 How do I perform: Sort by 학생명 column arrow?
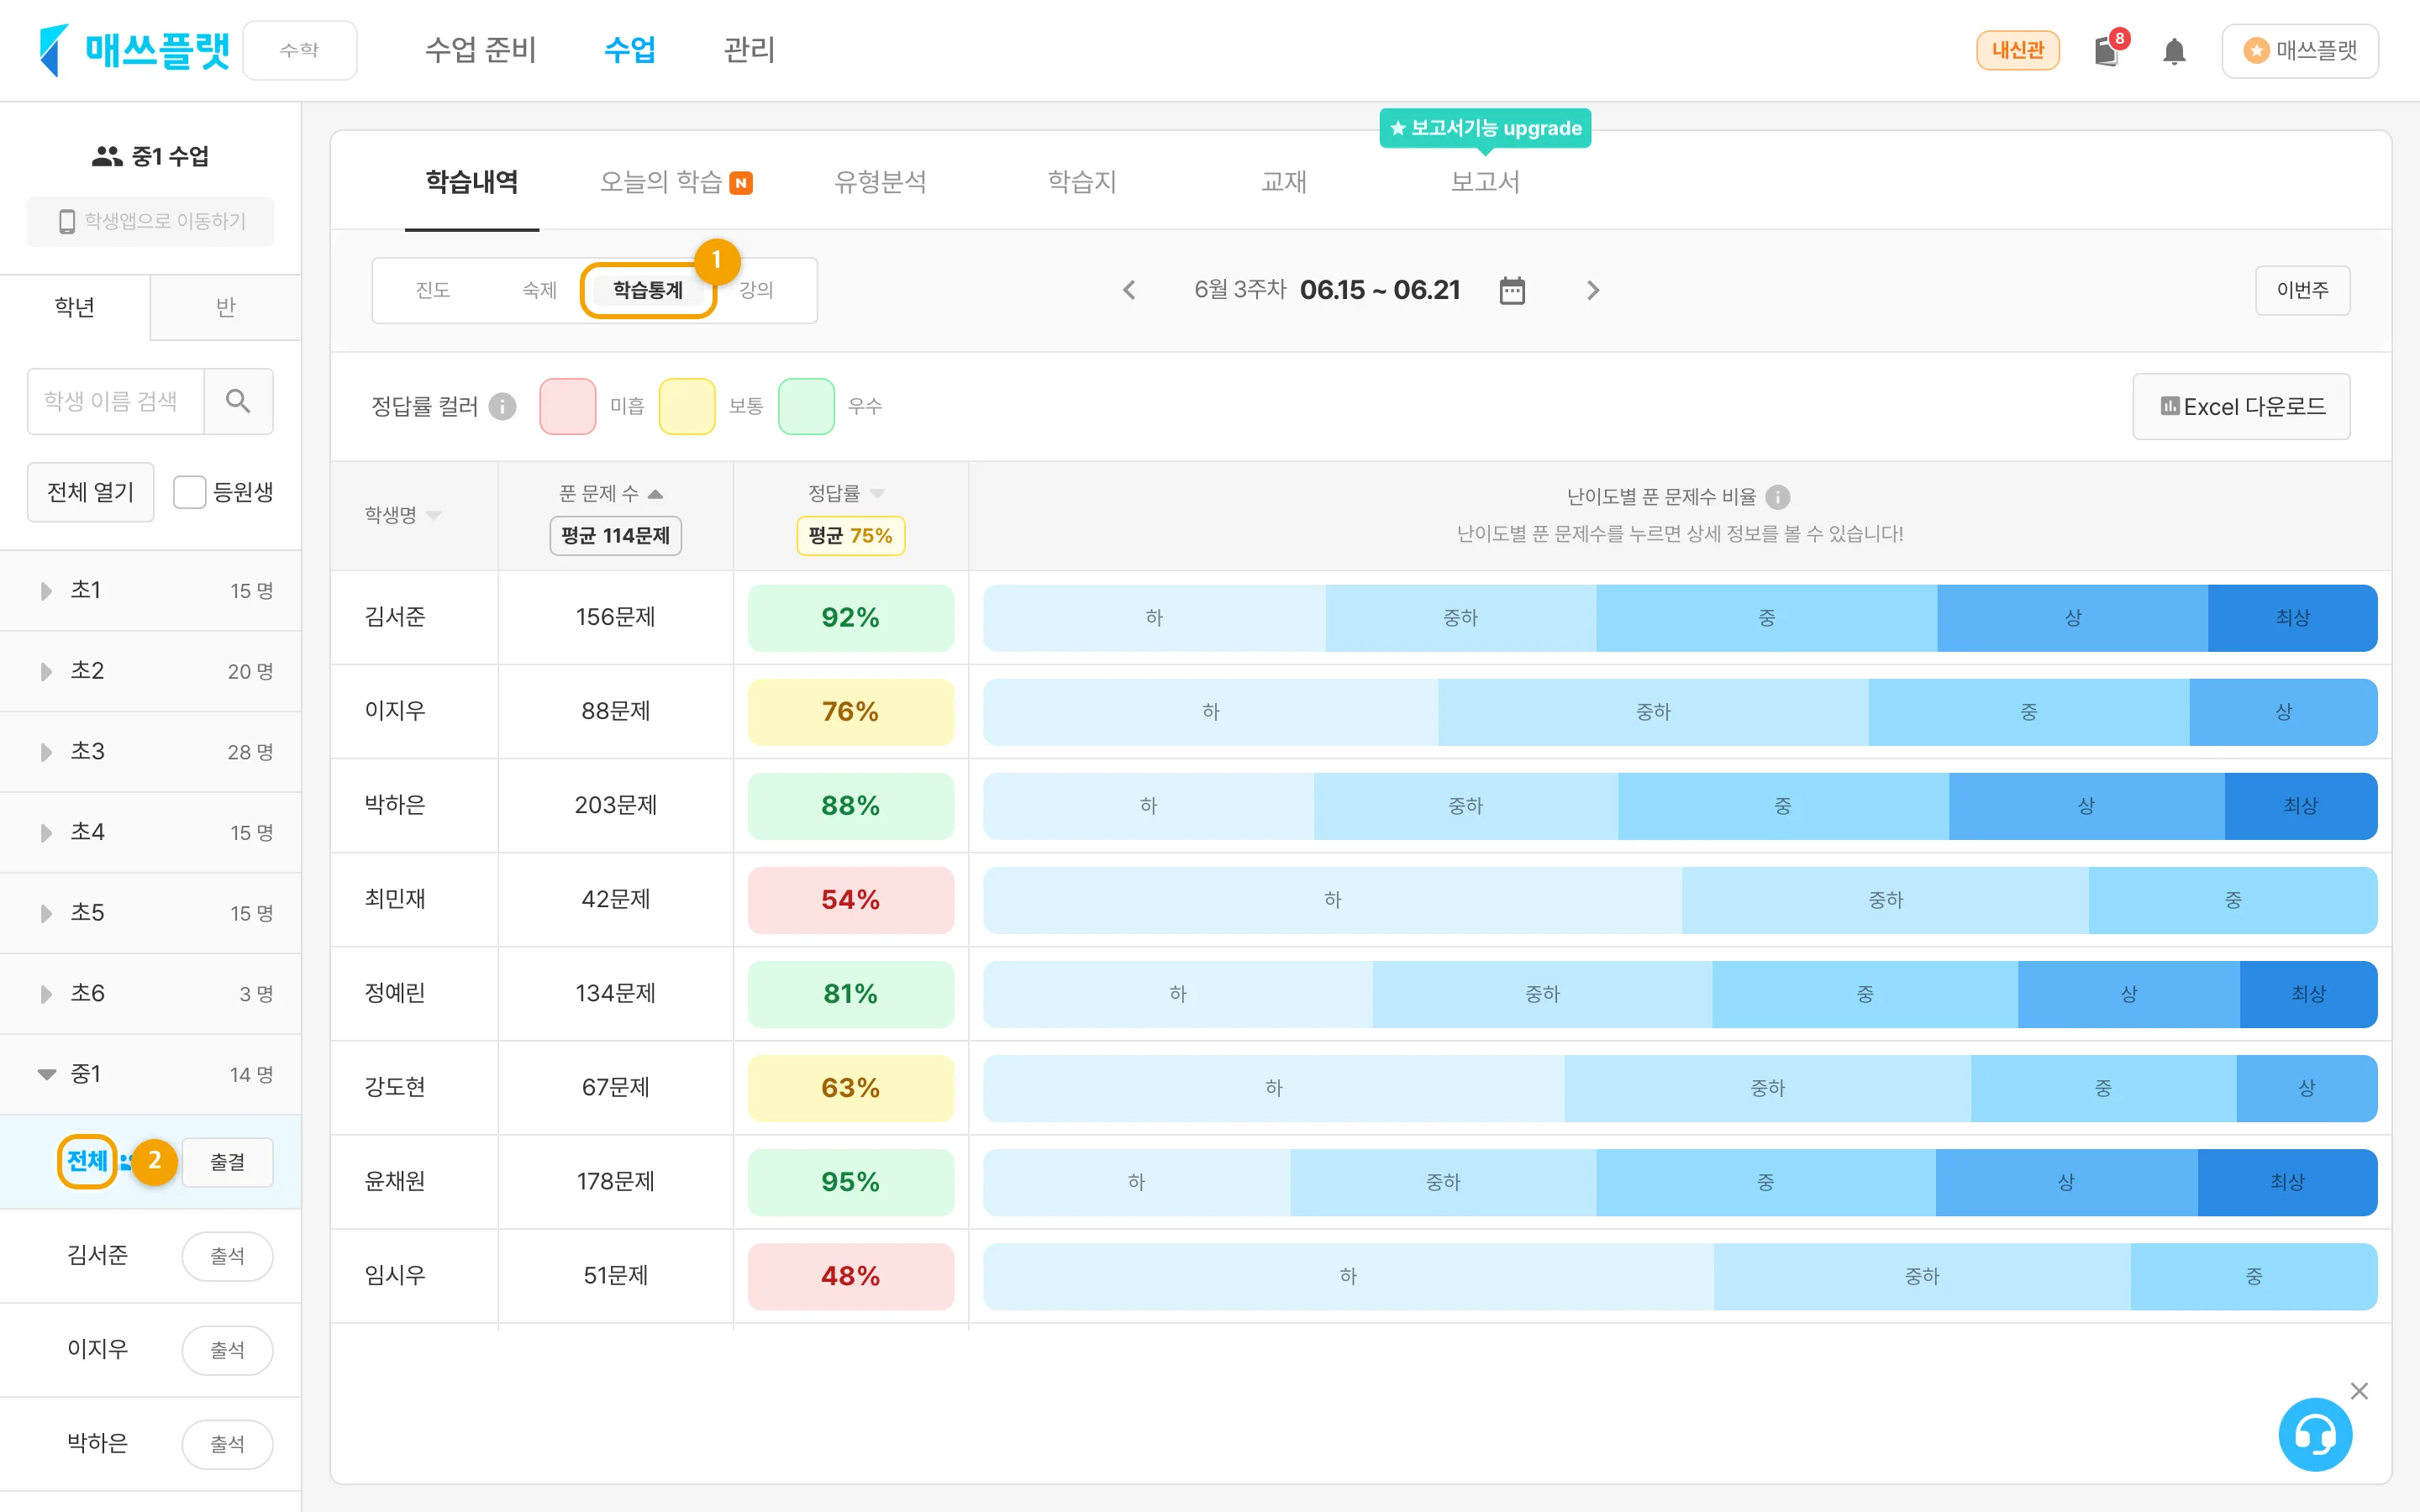point(433,515)
